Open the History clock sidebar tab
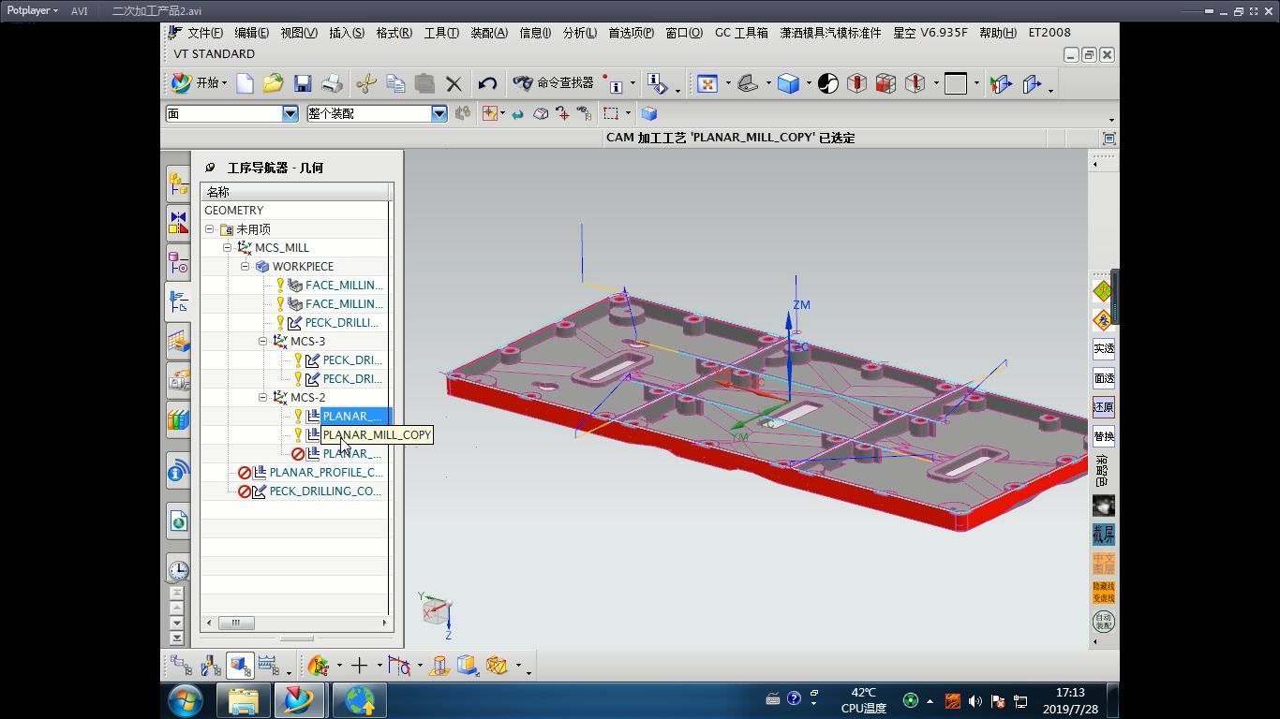This screenshot has width=1280, height=719. click(x=178, y=569)
